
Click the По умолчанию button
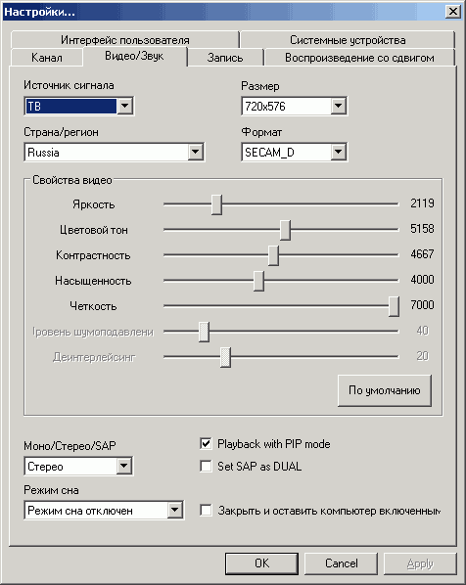[385, 390]
